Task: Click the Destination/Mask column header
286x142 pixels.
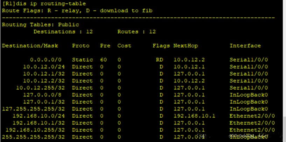Action: (x=30, y=46)
